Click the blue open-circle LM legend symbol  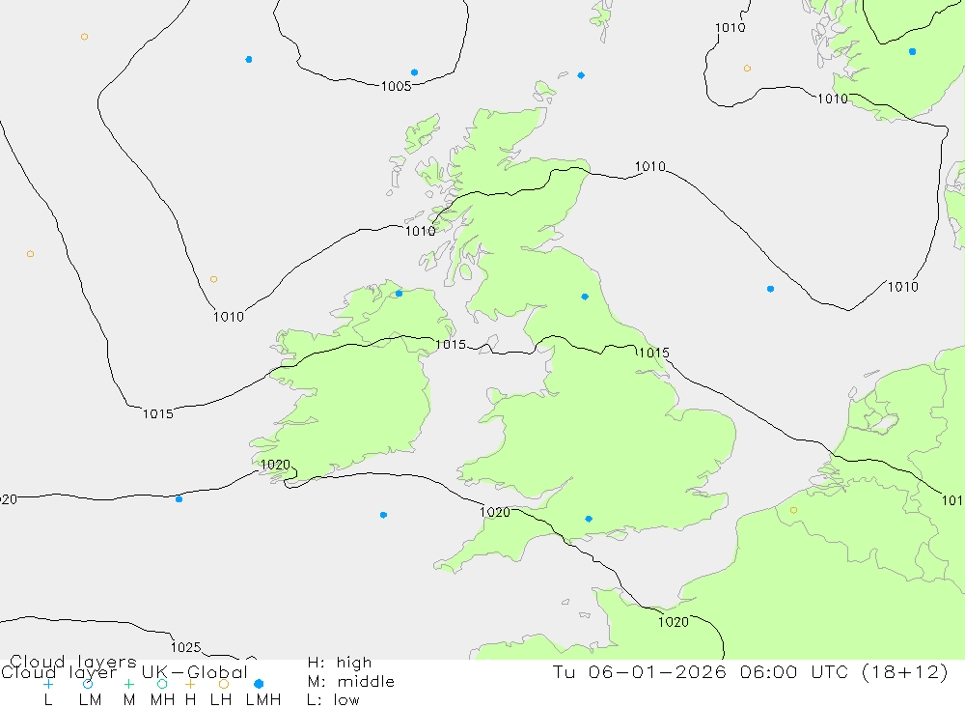[x=88, y=684]
